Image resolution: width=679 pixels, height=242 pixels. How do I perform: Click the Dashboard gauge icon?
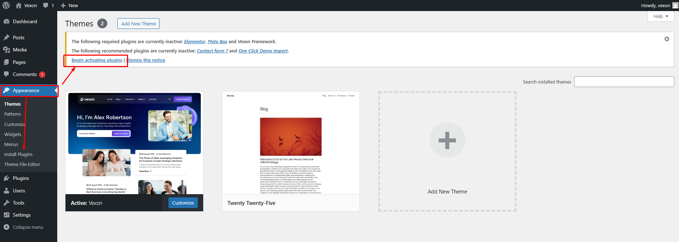coord(6,21)
